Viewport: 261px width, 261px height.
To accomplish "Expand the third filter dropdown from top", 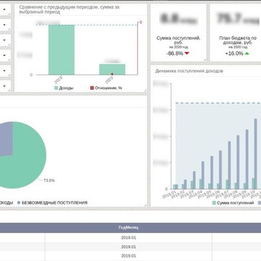I will [x=4, y=40].
